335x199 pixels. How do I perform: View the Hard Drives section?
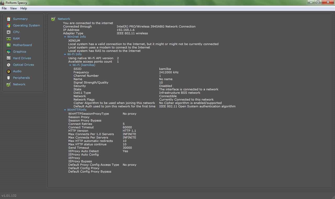pyautogui.click(x=22, y=58)
